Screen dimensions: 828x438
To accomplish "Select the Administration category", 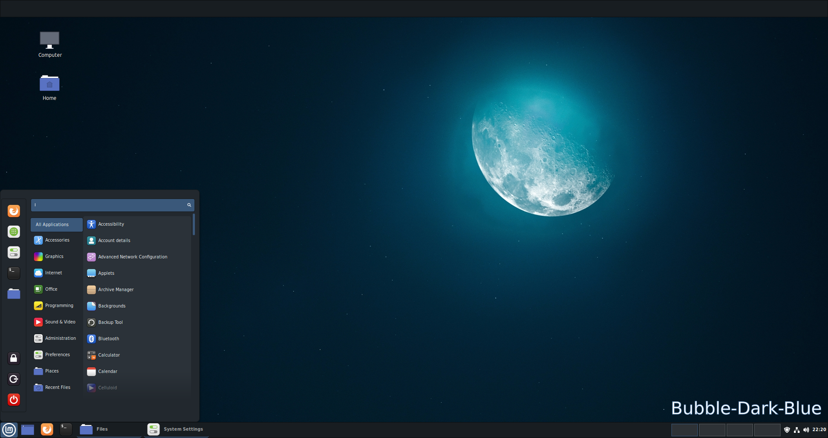I will click(x=56, y=339).
